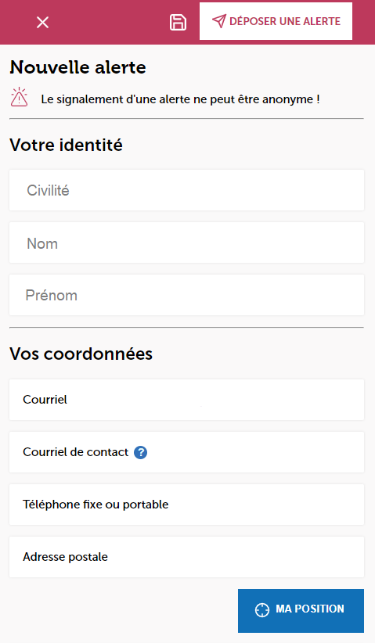Viewport: 375px width, 643px height.
Task: Click the crosshair location icon
Action: pyautogui.click(x=262, y=610)
